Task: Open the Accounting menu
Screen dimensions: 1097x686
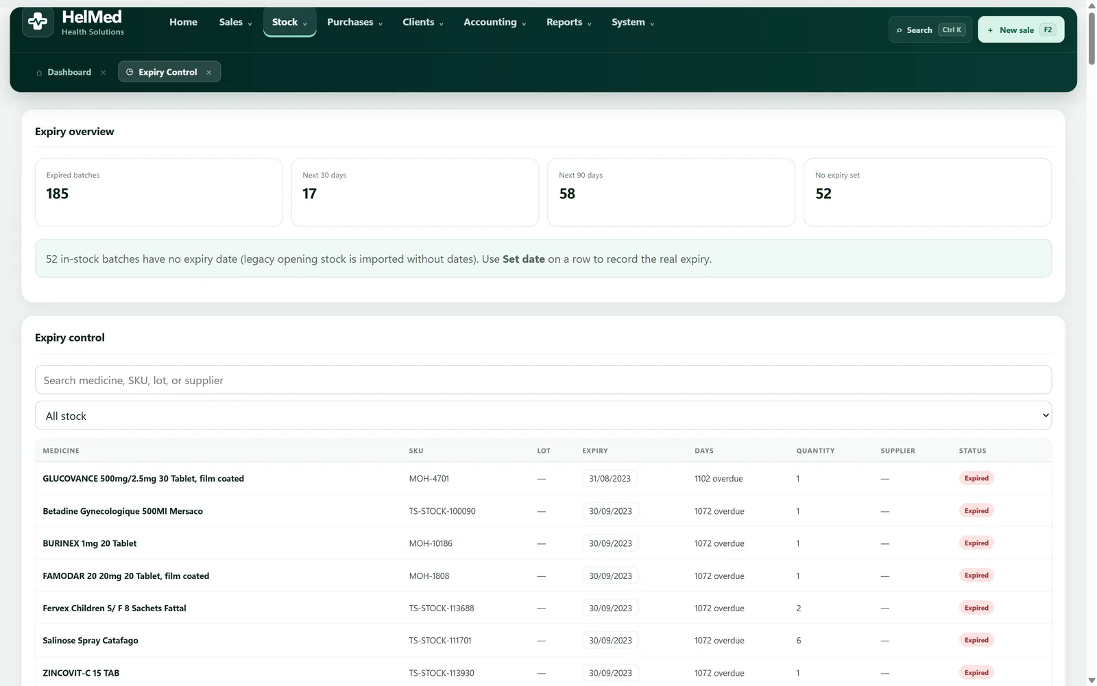Action: 494,22
